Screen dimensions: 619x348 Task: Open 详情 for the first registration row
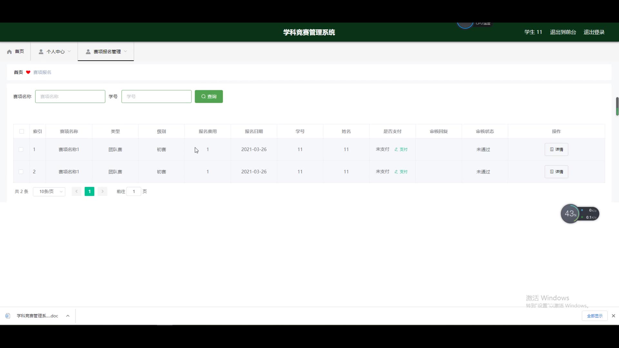[x=556, y=150]
